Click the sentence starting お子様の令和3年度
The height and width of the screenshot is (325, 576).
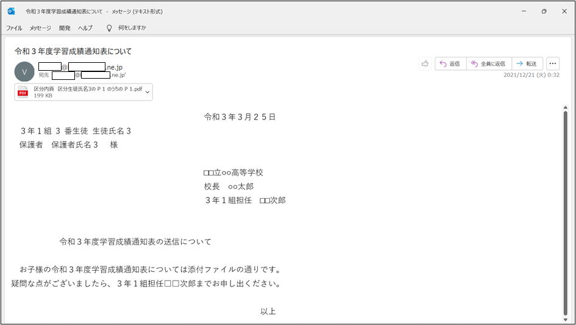pyautogui.click(x=150, y=270)
